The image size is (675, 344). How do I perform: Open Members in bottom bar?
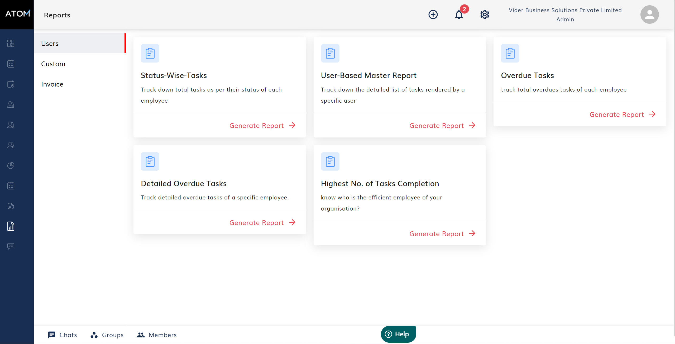(157, 335)
